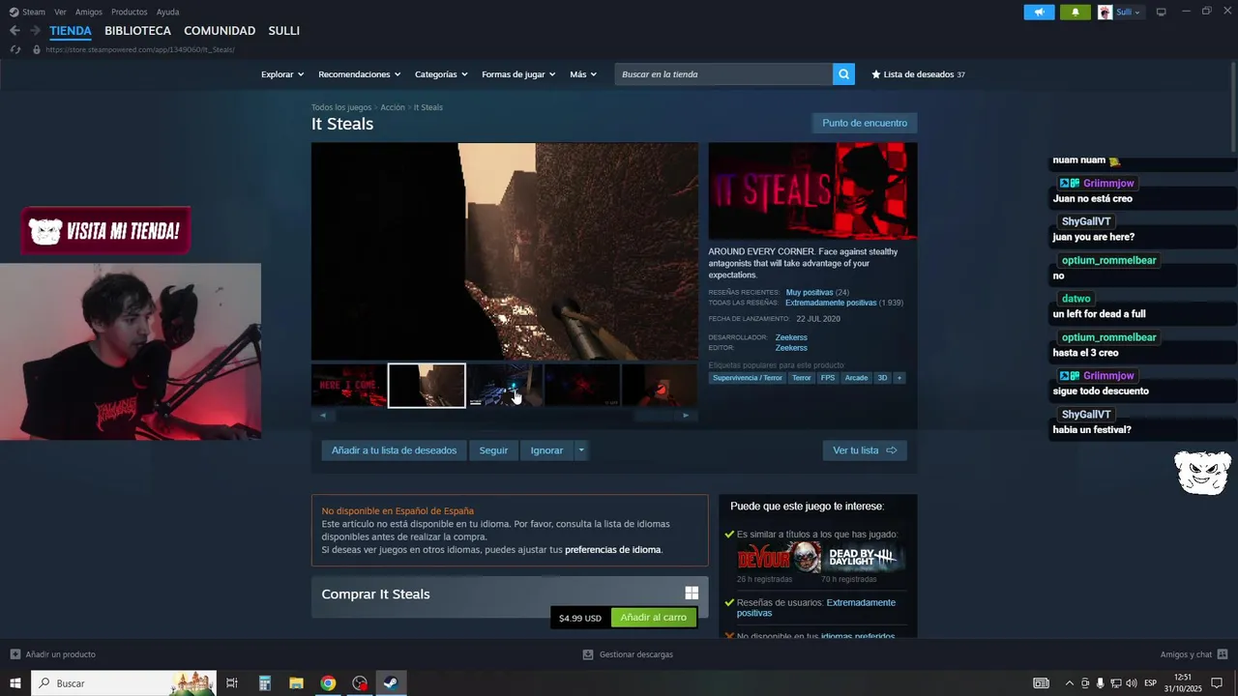Switch to BIBLIOTECA tab
The image size is (1238, 696).
click(x=137, y=31)
